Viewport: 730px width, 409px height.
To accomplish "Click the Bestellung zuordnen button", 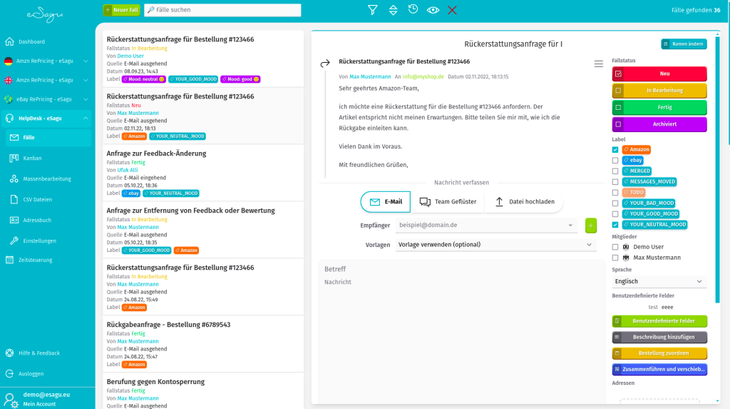I will pyautogui.click(x=659, y=353).
